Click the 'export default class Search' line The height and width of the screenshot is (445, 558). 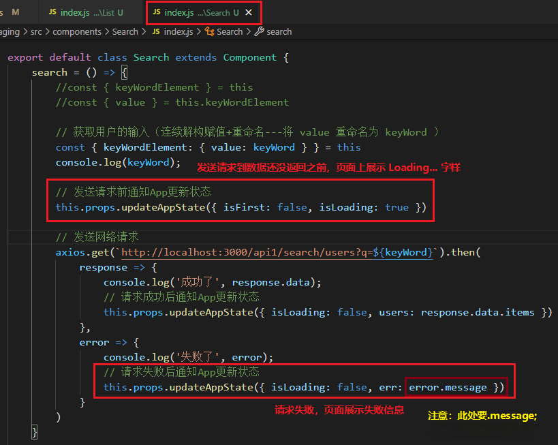(148, 57)
